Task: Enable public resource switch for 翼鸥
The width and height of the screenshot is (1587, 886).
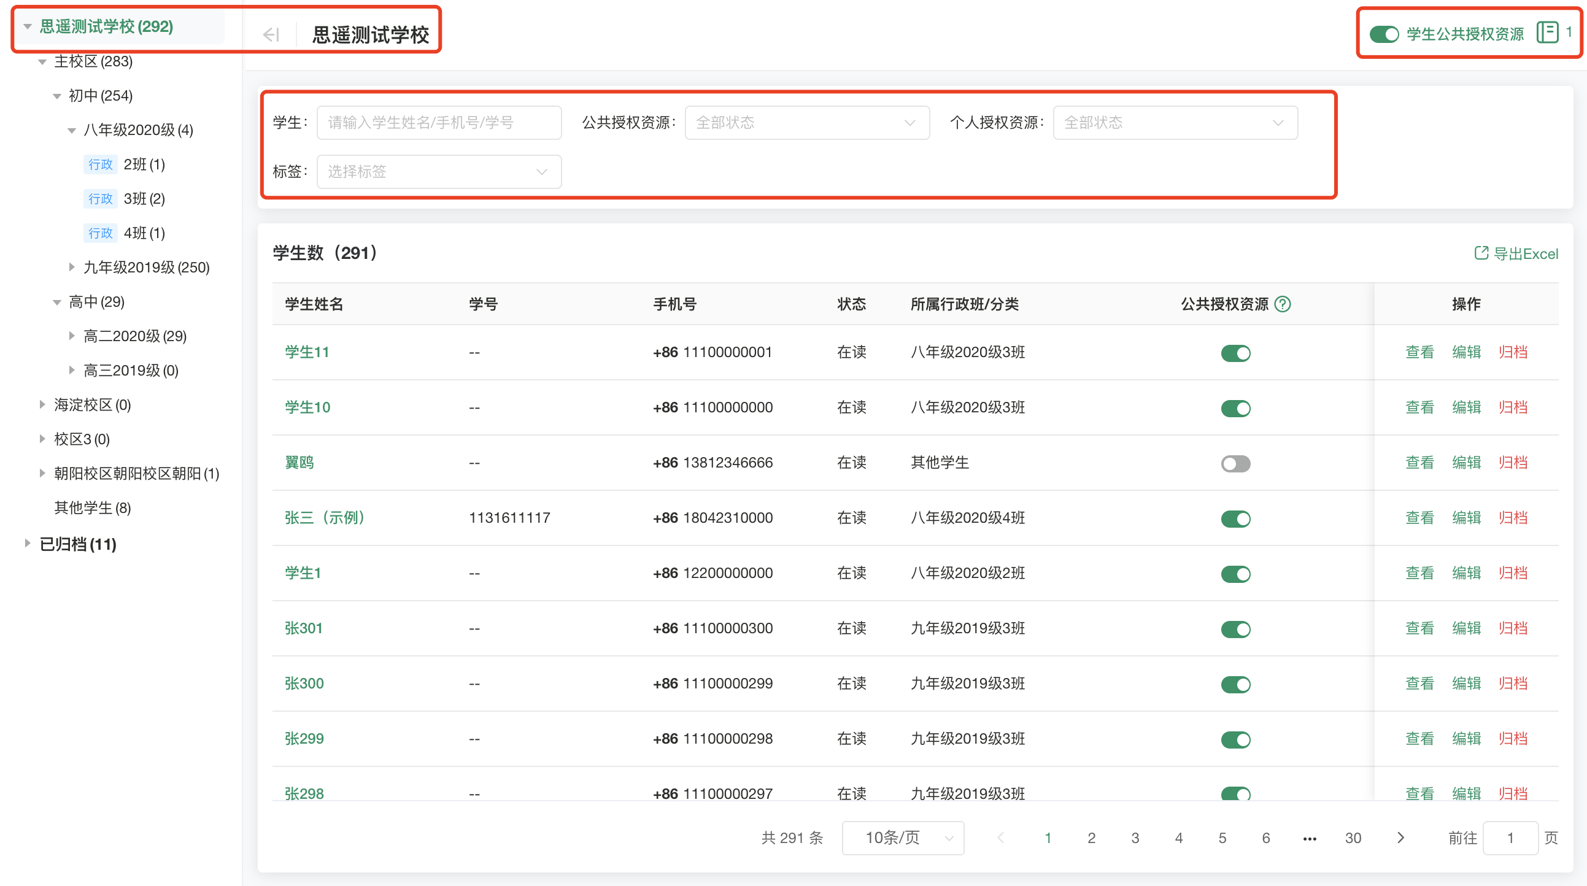Action: 1235,463
